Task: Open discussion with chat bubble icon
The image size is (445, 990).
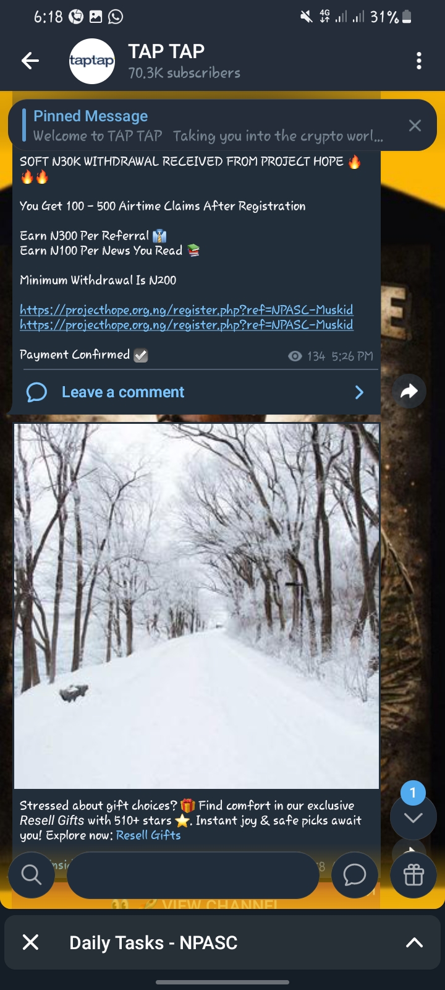Action: point(355,875)
